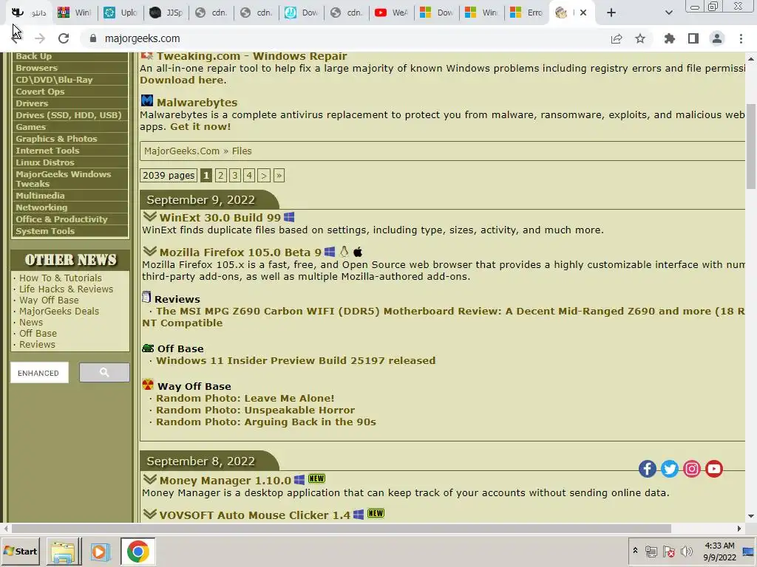This screenshot has height=567, width=757.
Task: Open a new tab with the plus button
Action: click(611, 13)
